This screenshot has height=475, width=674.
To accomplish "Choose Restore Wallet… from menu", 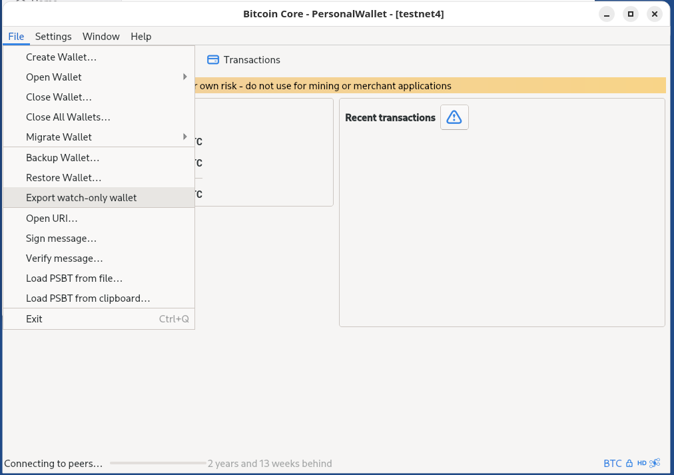I will 99,177.
